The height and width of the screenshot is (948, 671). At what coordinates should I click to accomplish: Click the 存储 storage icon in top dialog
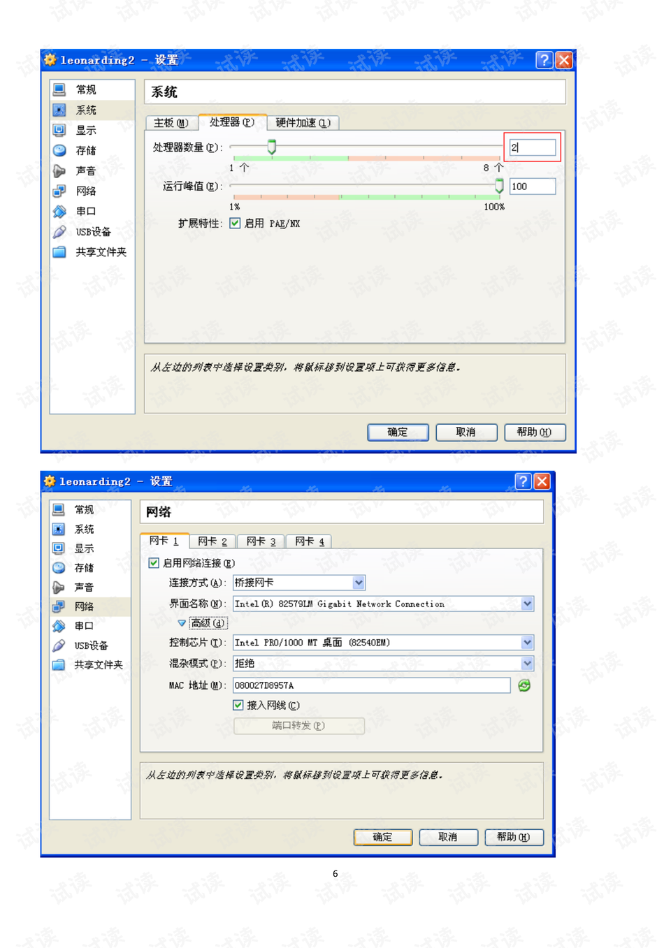tap(60, 150)
